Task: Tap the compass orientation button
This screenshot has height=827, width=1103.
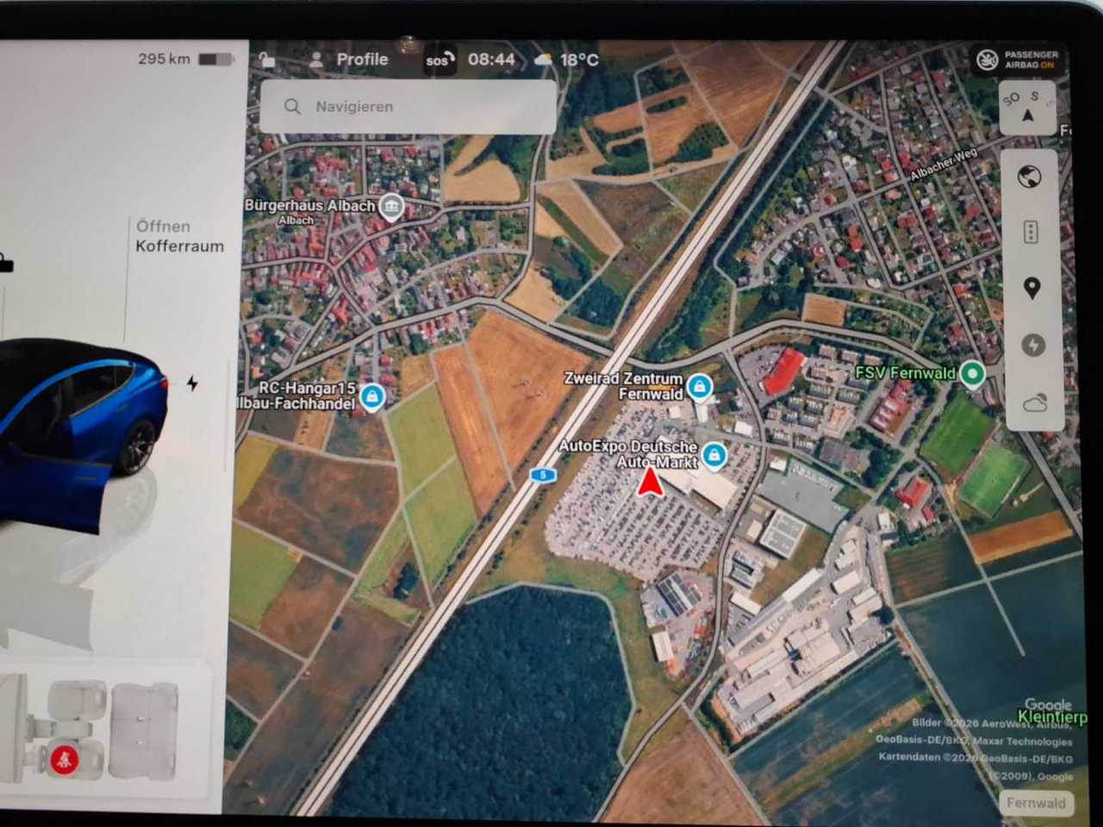Action: [x=1028, y=108]
